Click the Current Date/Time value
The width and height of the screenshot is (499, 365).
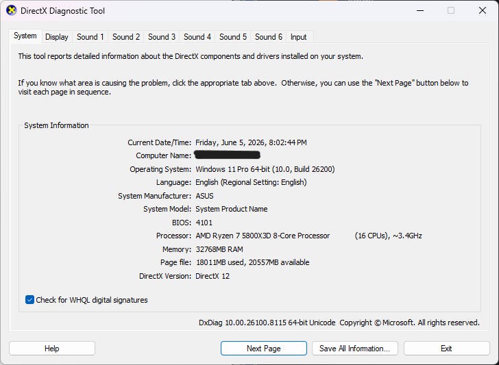[x=251, y=142]
